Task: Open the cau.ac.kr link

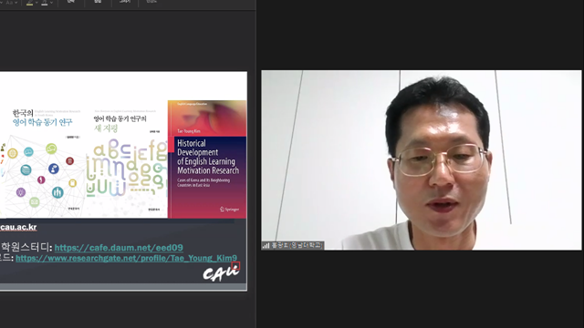Action: click(x=18, y=227)
